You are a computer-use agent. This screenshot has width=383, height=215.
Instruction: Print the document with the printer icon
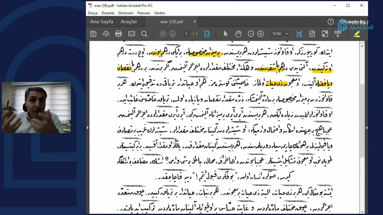119,34
